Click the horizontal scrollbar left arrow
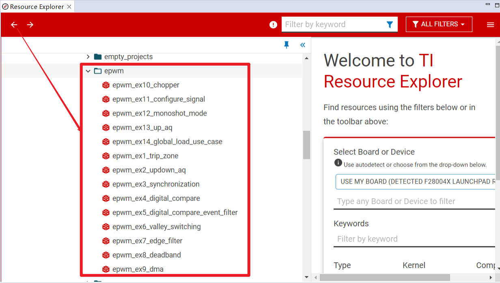 (x=316, y=278)
